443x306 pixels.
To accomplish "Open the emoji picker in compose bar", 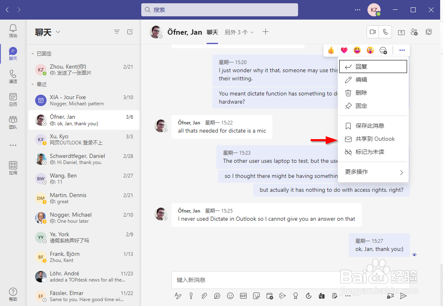I will click(x=230, y=295).
